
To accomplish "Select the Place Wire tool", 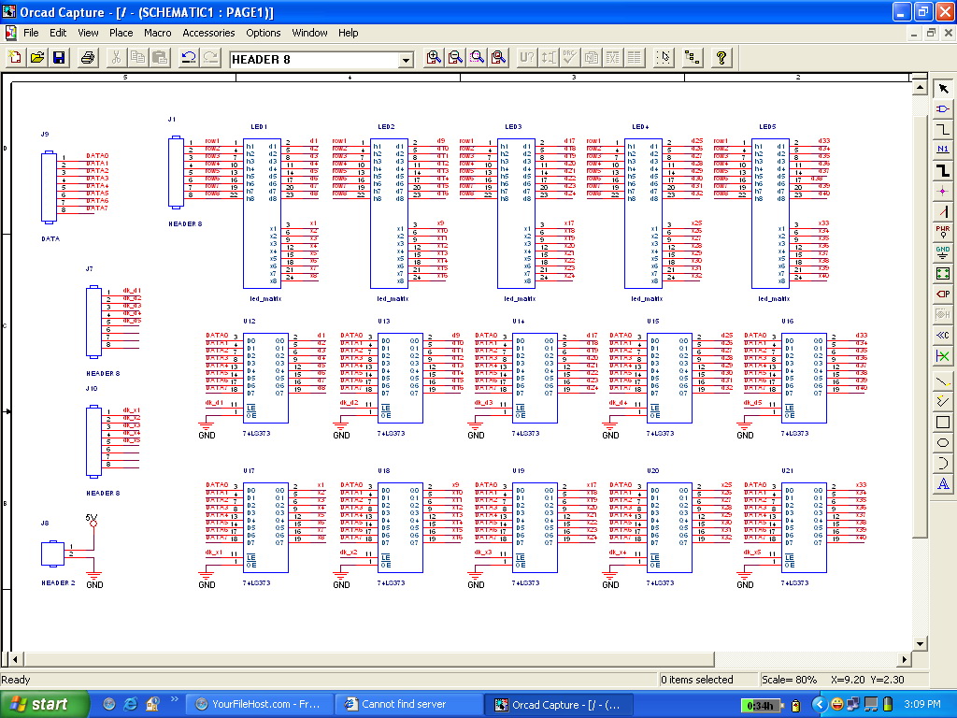I will coord(943,129).
